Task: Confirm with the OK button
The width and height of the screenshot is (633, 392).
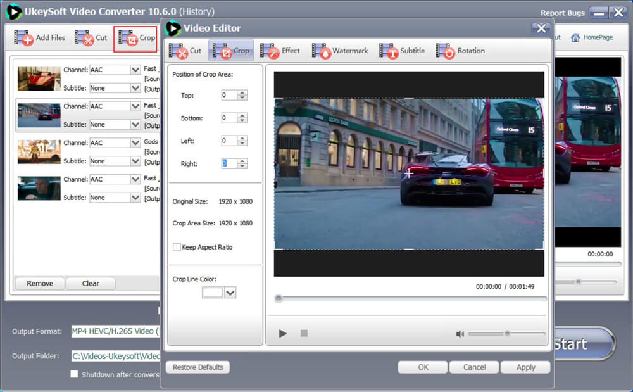Action: [x=423, y=367]
